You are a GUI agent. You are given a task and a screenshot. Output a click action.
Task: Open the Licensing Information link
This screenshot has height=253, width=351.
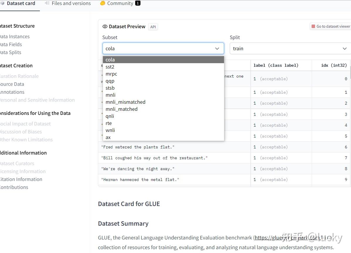point(23,171)
